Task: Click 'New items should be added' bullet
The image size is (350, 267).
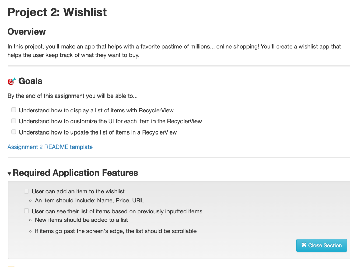Action: (81, 220)
